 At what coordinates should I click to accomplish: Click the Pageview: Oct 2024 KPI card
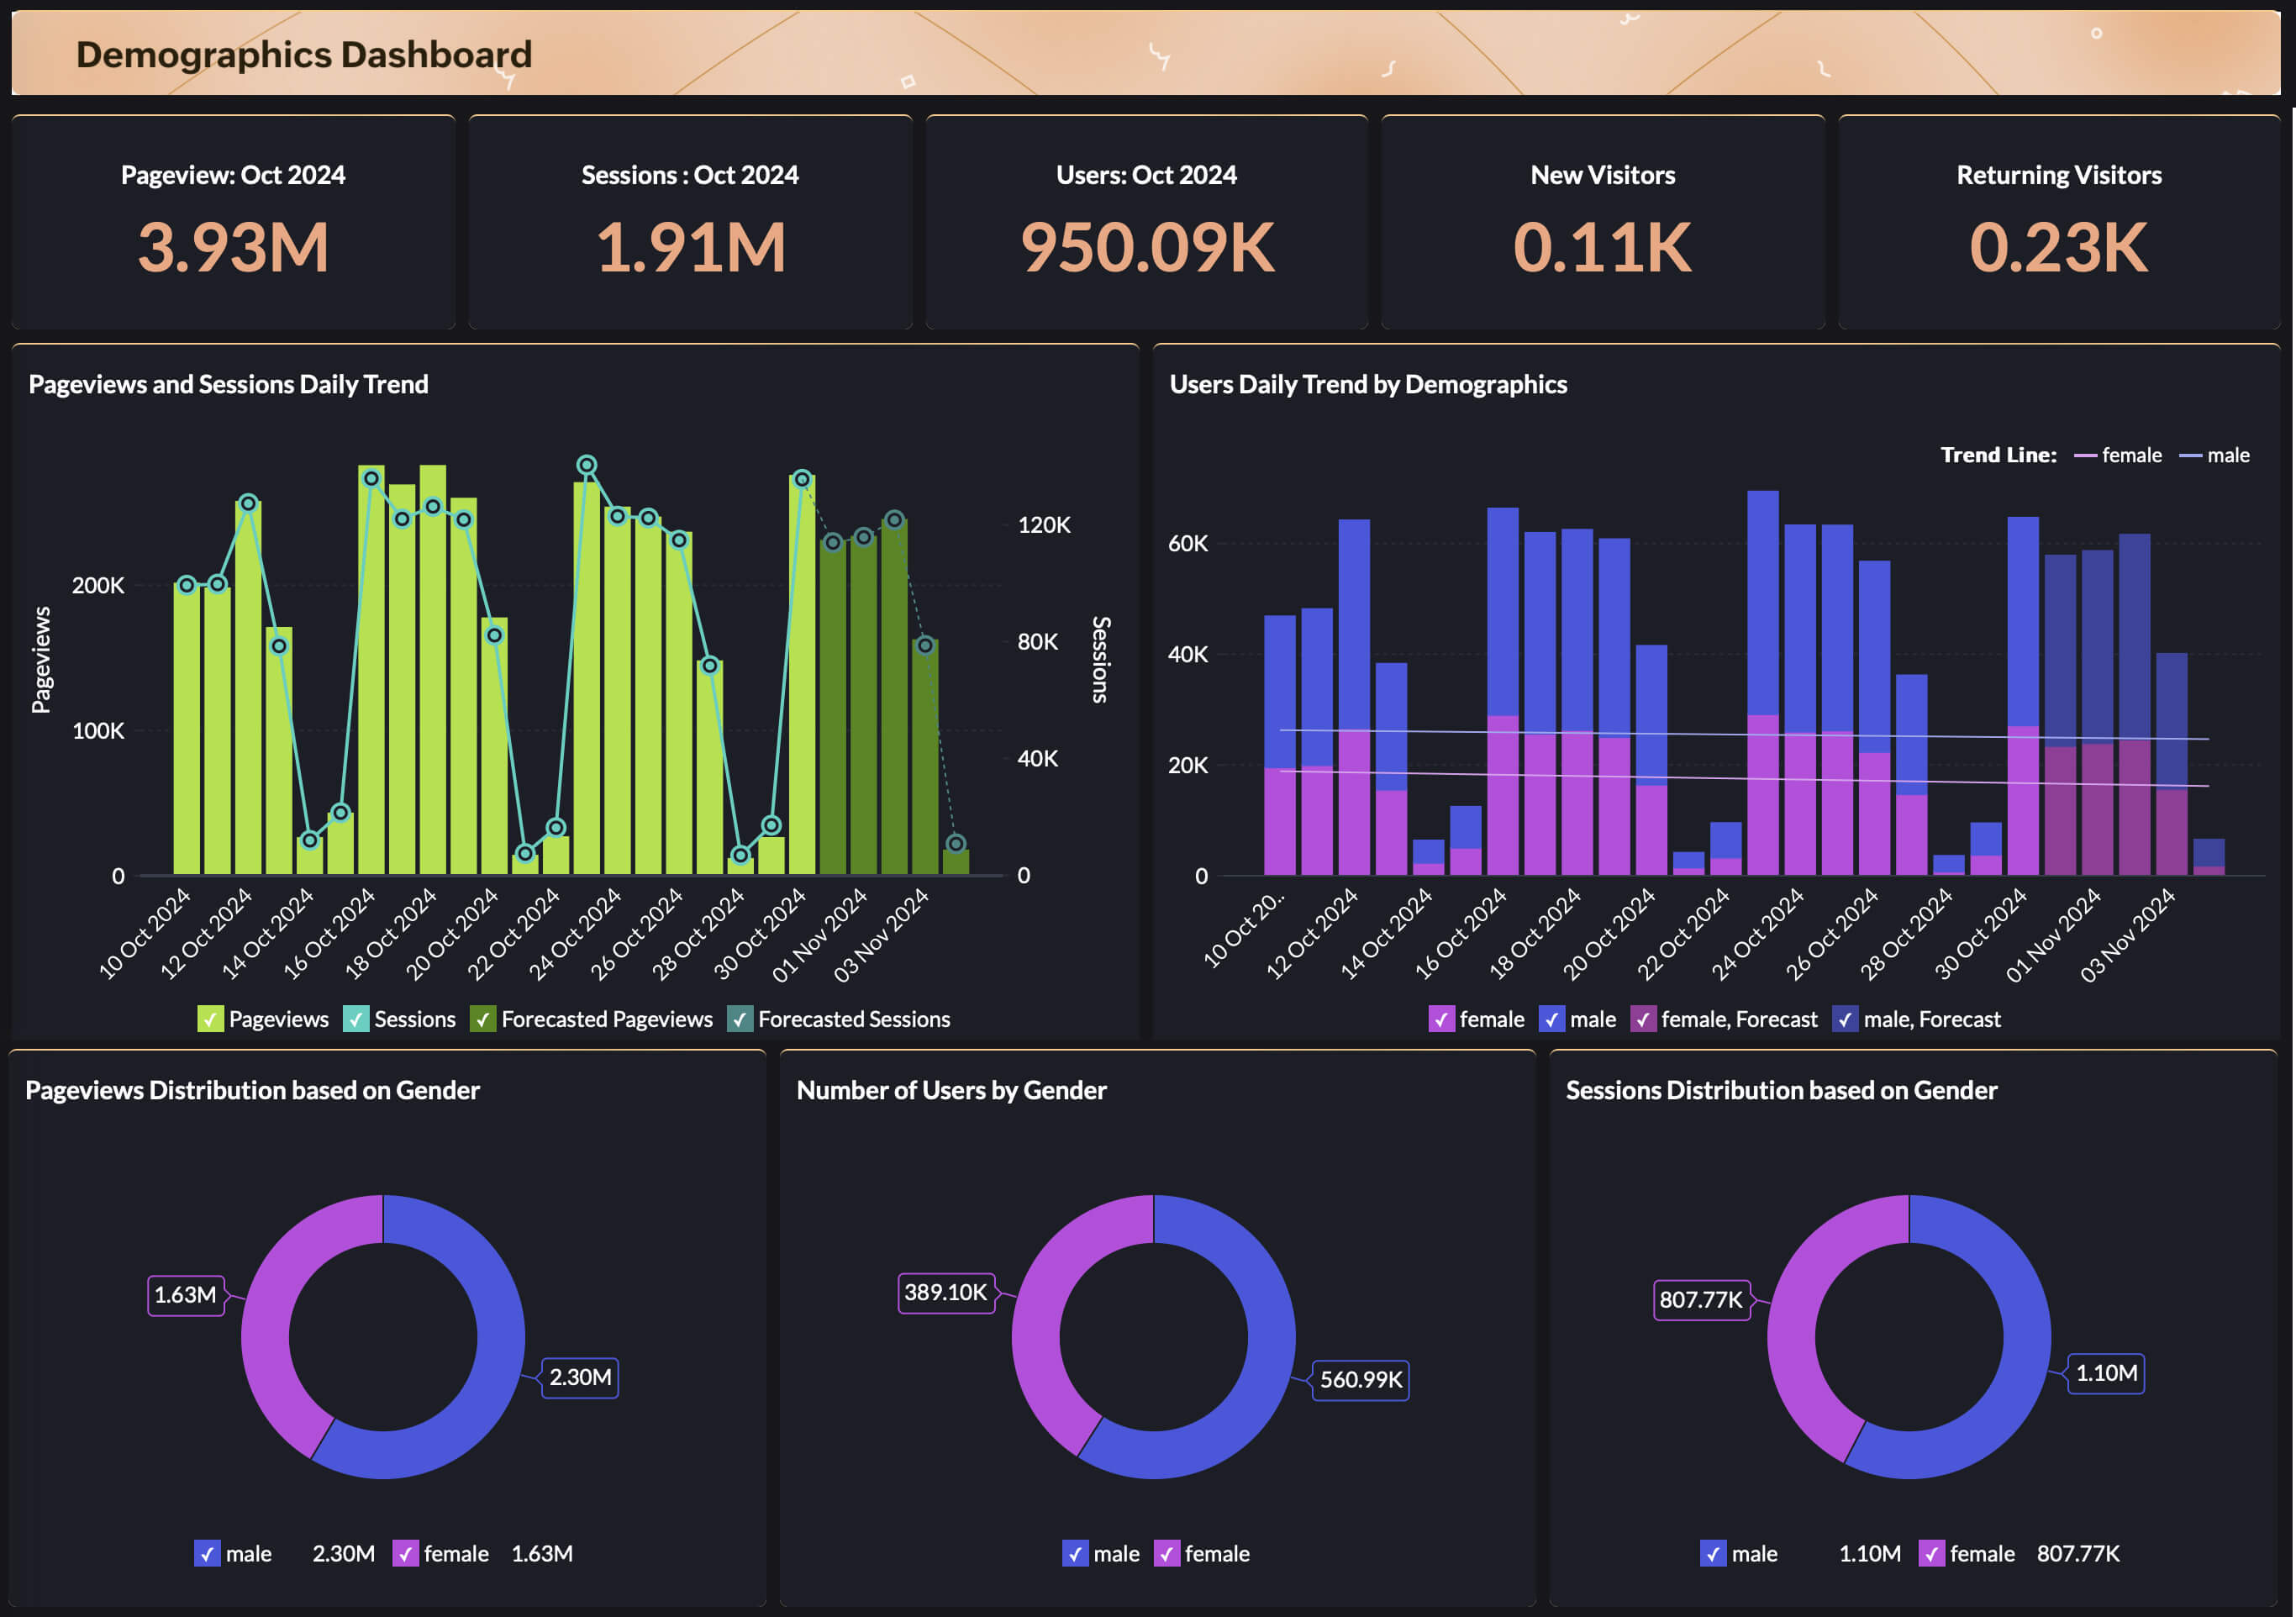[x=233, y=222]
